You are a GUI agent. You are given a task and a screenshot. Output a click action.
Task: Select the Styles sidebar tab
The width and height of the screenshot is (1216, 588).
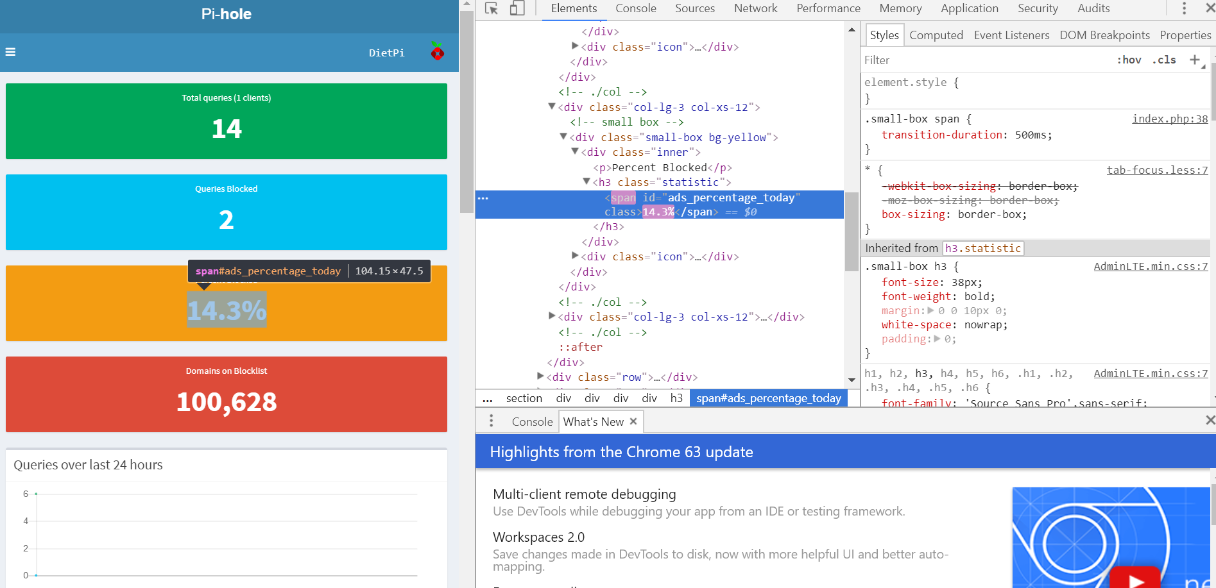(x=884, y=35)
